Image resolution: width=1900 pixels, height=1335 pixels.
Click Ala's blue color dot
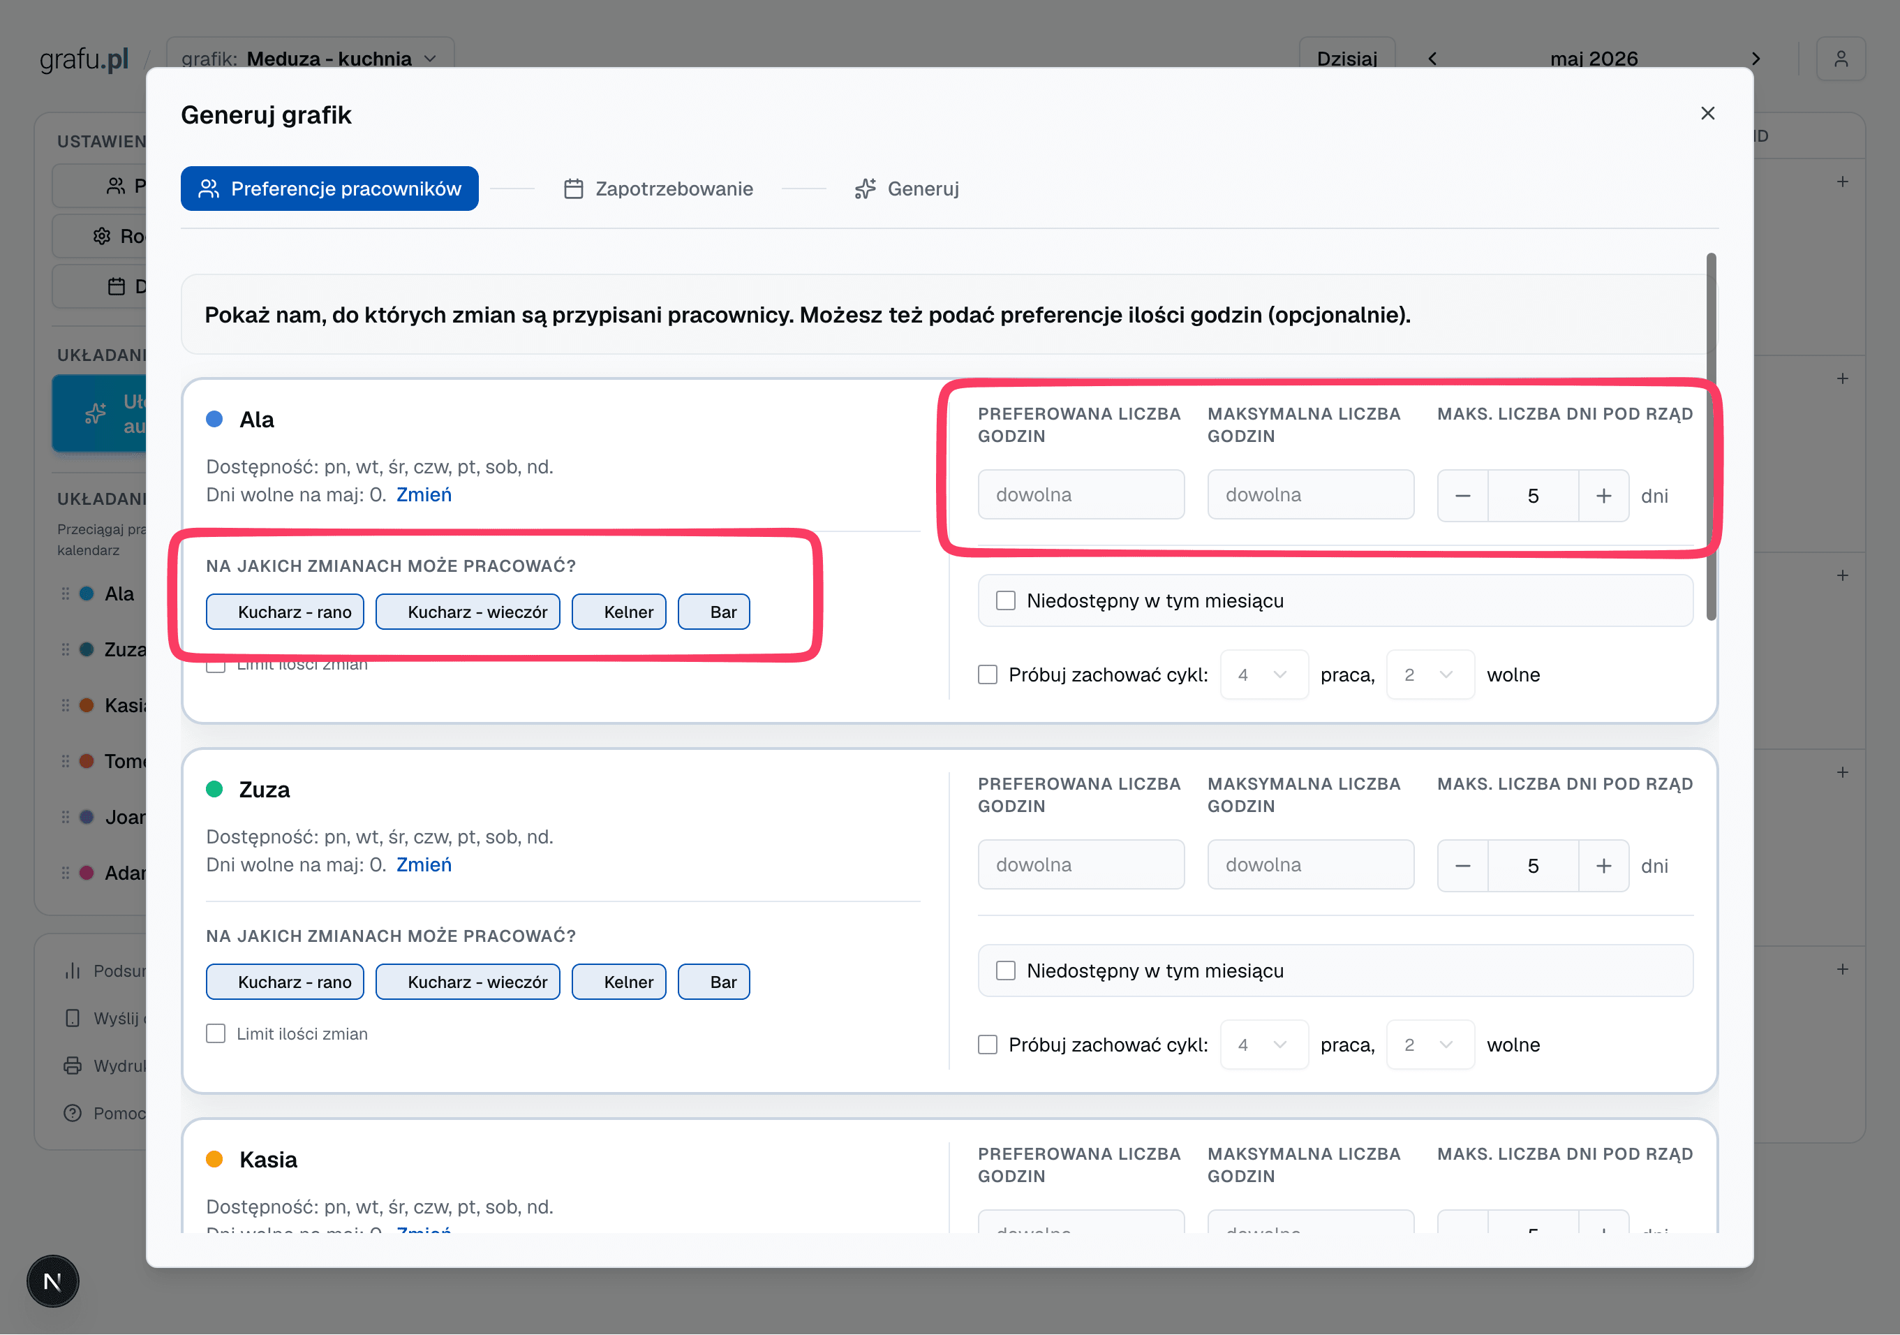(x=214, y=419)
